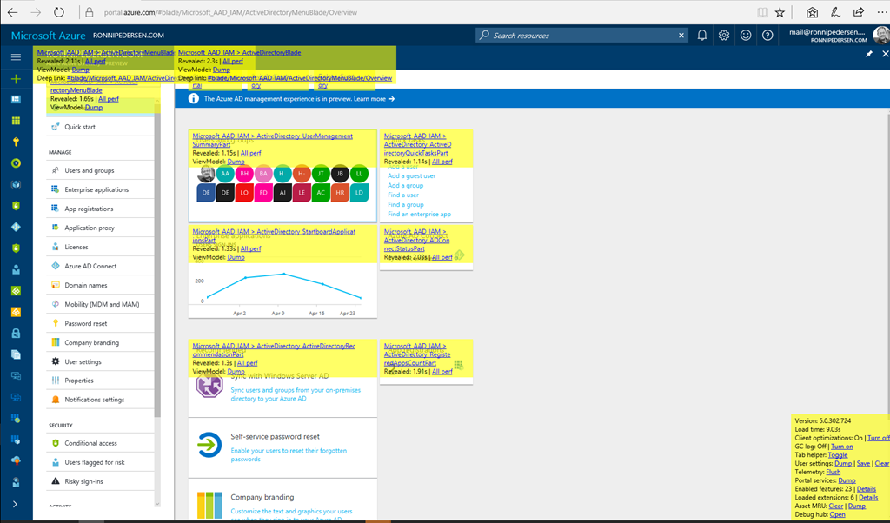Screen dimensions: 890x523
Task: Toggle the Tab helper in debug panel
Action: (838, 455)
